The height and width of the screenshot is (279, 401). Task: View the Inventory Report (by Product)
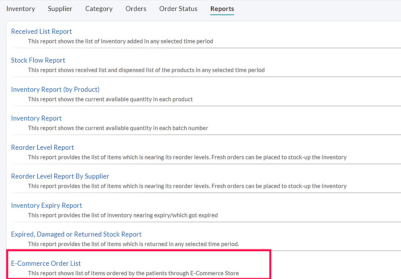point(55,89)
